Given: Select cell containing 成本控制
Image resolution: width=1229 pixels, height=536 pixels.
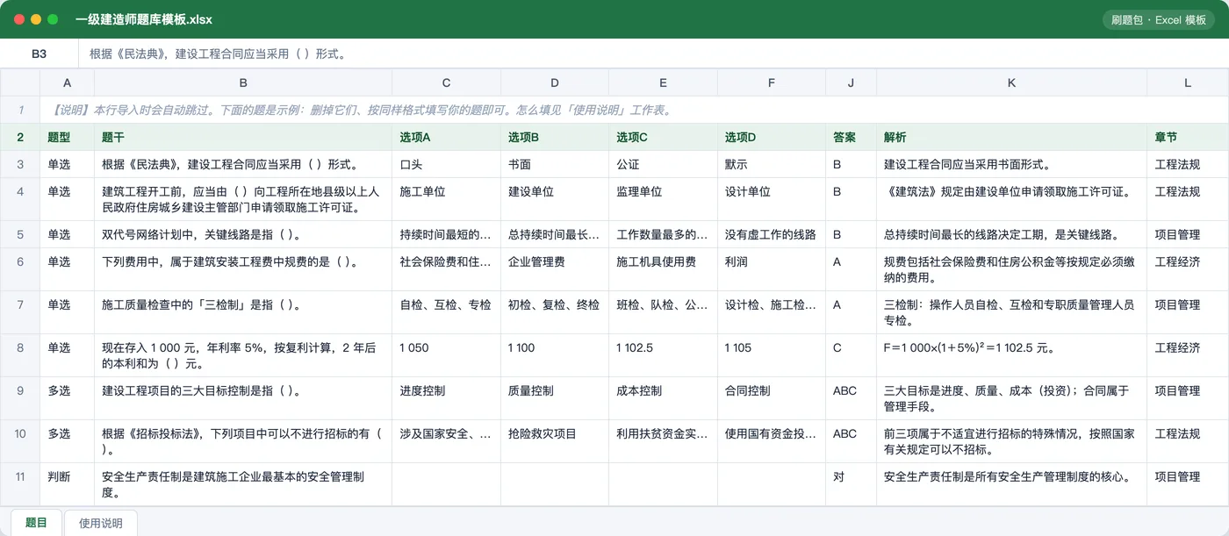Looking at the screenshot, I should 663,397.
